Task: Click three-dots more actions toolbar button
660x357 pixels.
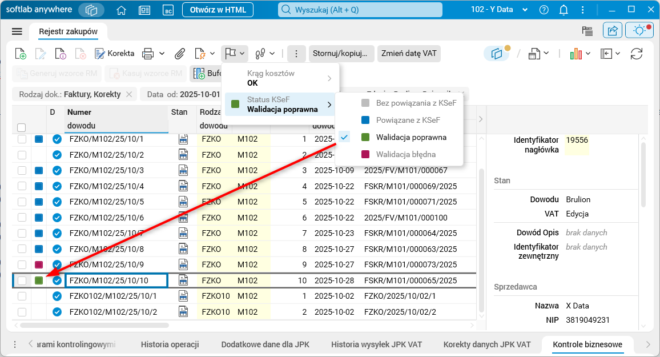Action: [x=296, y=54]
